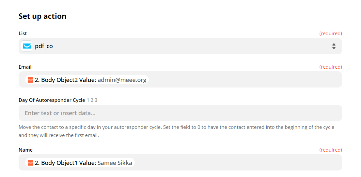Click the admin@meee.org sample value
Screen dimensions: 361x177
[122, 80]
